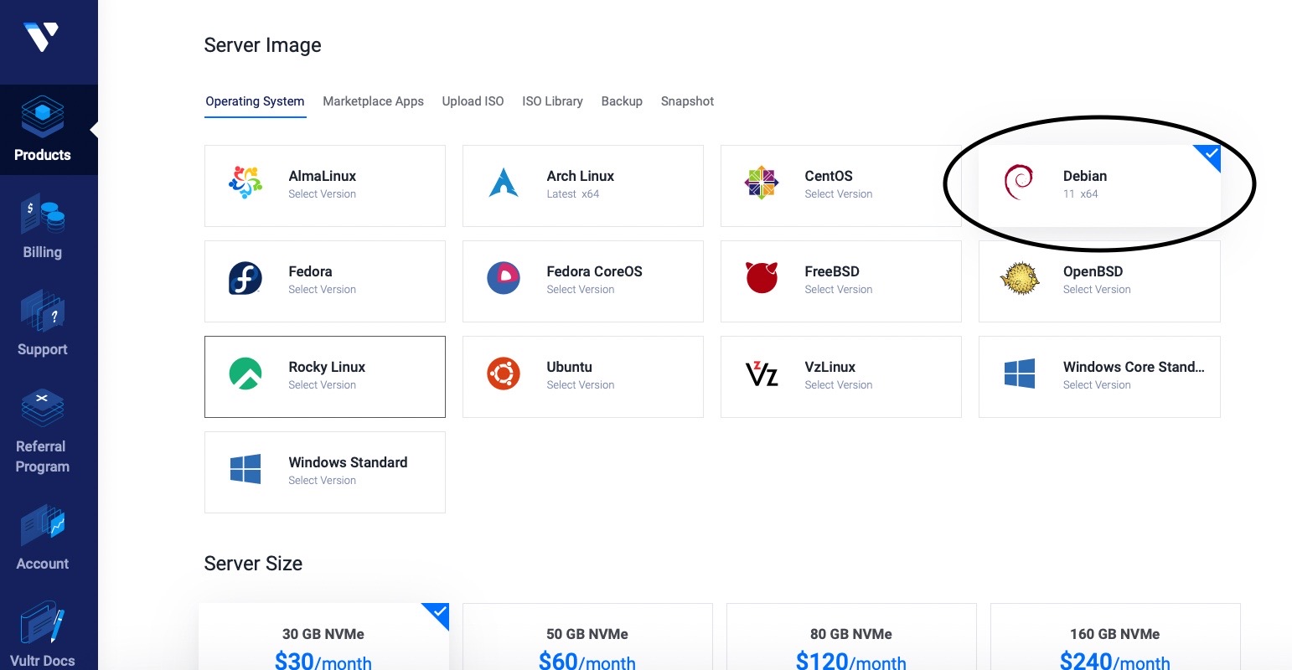Click the Vultr logo in the sidebar

(x=40, y=36)
